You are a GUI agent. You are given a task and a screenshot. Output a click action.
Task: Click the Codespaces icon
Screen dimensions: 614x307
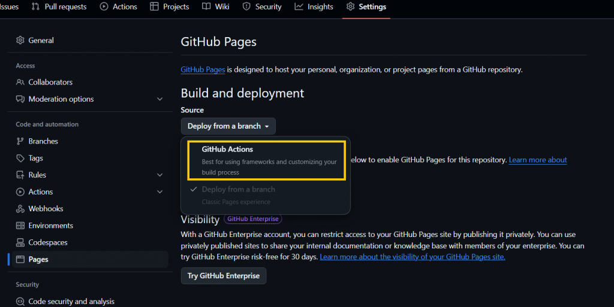(20, 242)
